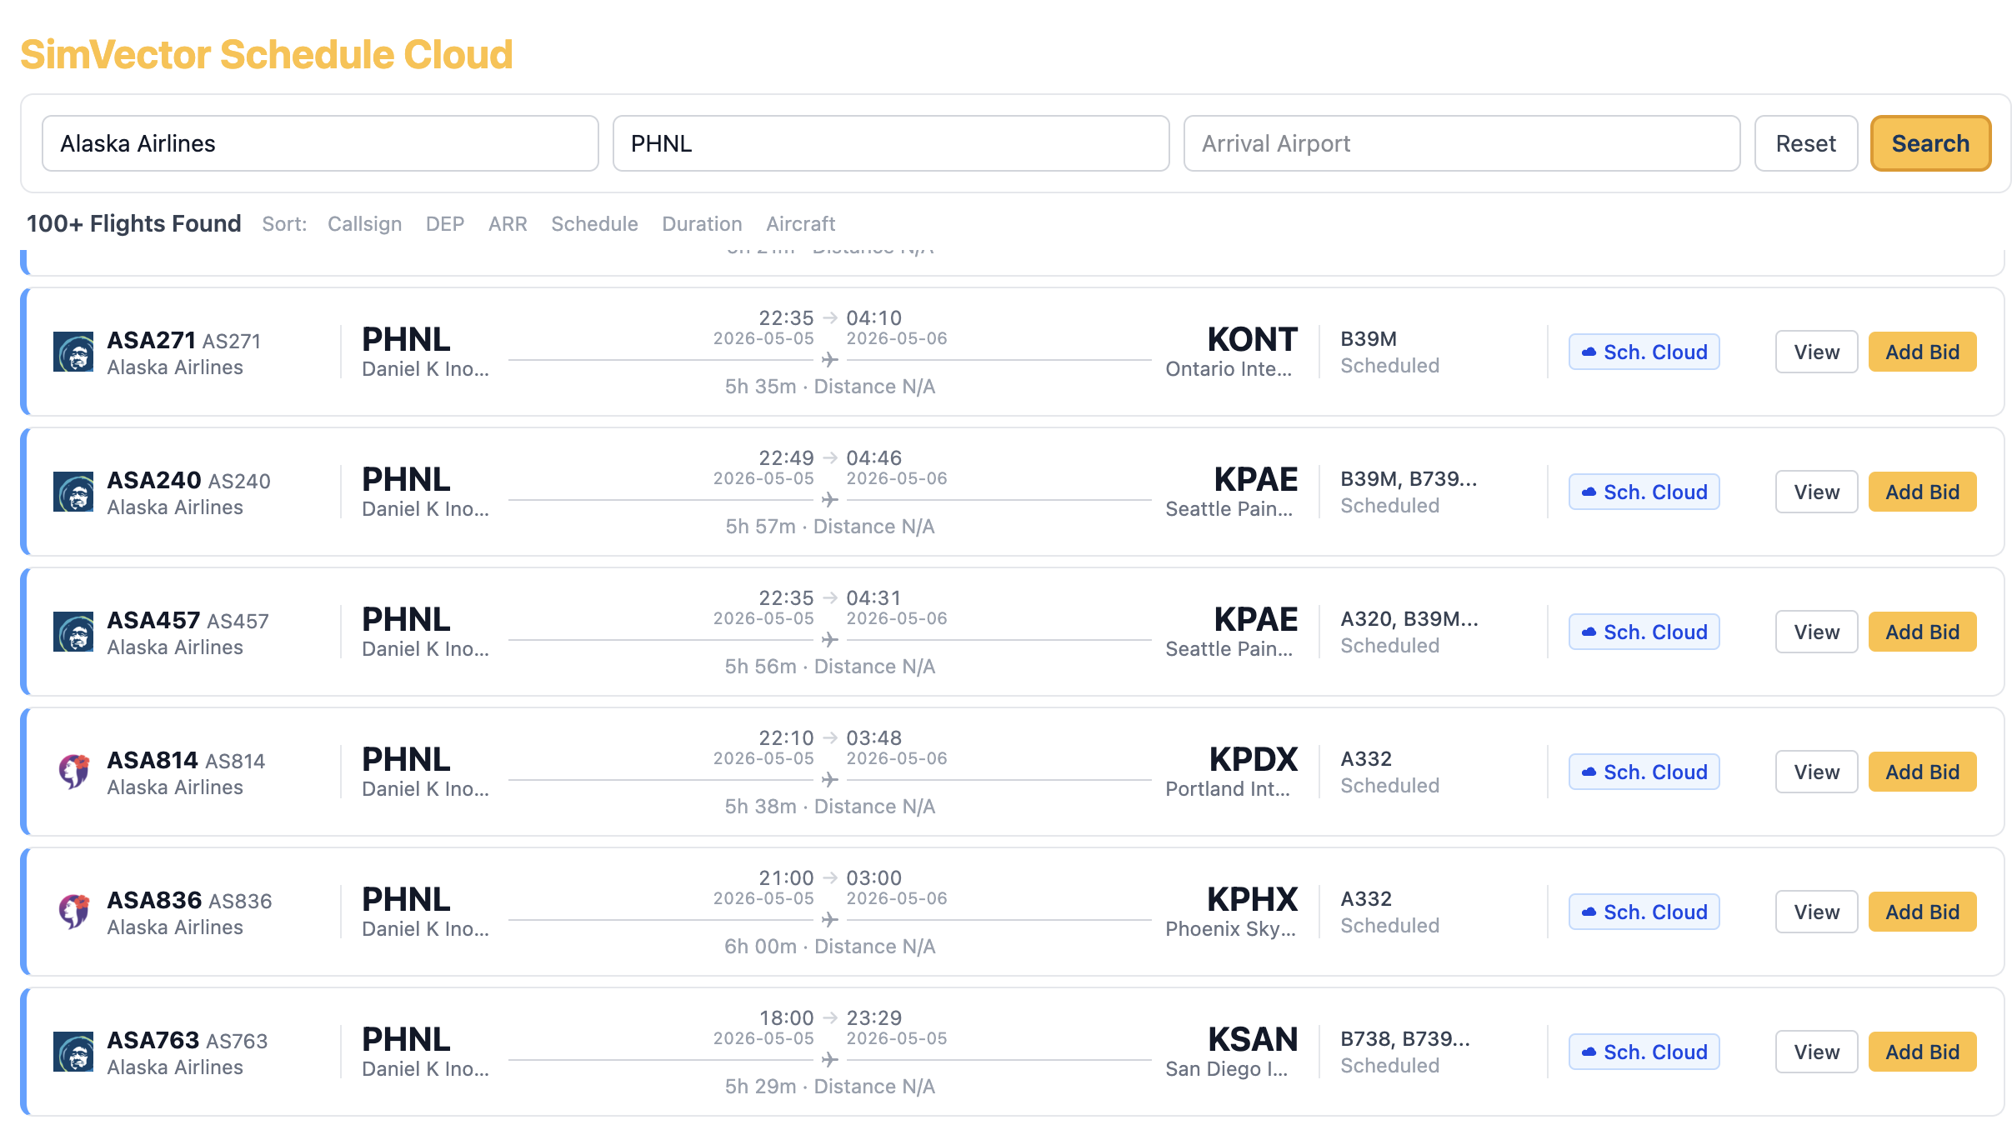Focus the Alaska Airlines airline field
The width and height of the screenshot is (2012, 1125).
pos(320,143)
